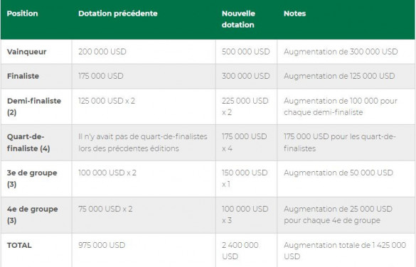Click the text about no quart-de-finalistes previously
416x267 pixels.
[x=143, y=143]
